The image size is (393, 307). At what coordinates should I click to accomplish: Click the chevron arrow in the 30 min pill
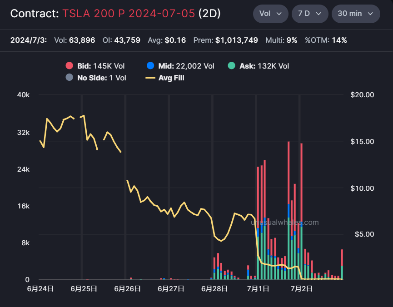click(370, 14)
